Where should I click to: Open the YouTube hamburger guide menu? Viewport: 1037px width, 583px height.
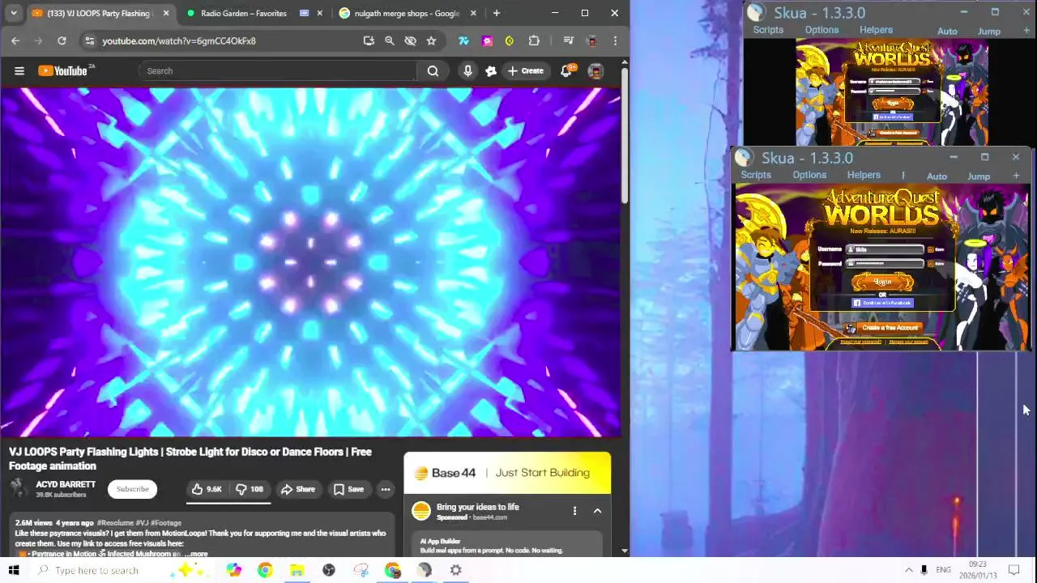click(x=19, y=70)
